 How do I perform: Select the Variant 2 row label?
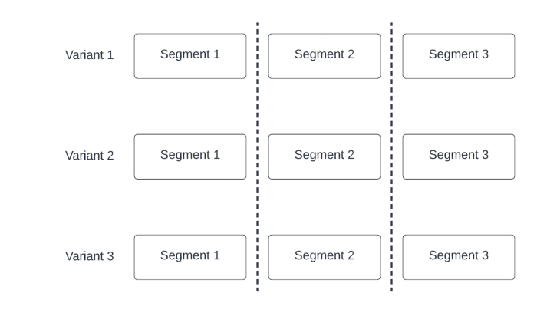pyautogui.click(x=90, y=156)
